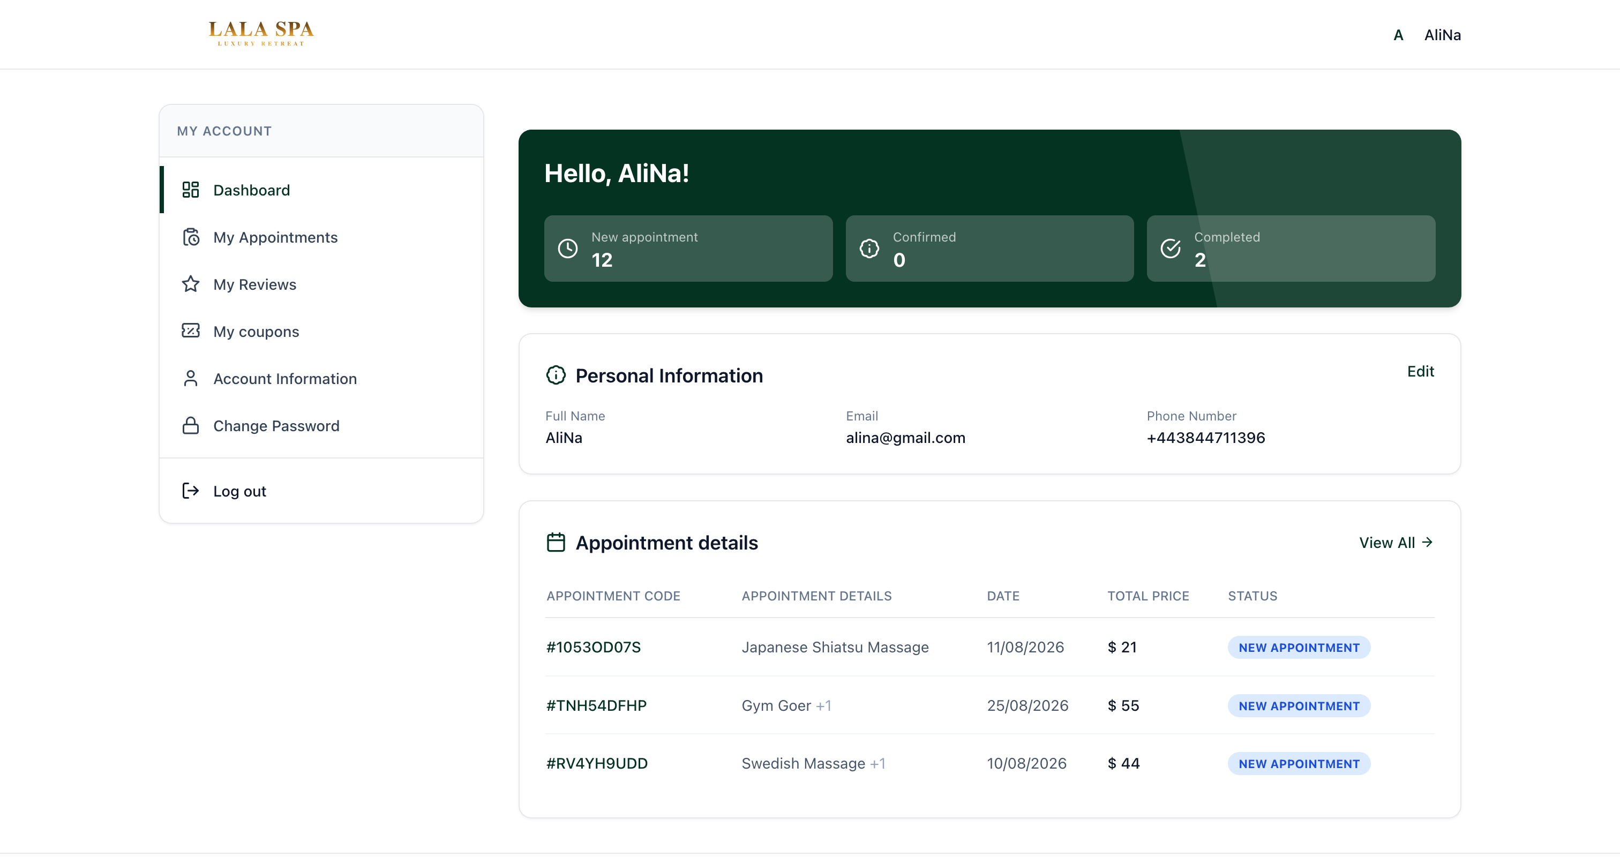Click status badge for #RV4YH9UDD

tap(1299, 764)
